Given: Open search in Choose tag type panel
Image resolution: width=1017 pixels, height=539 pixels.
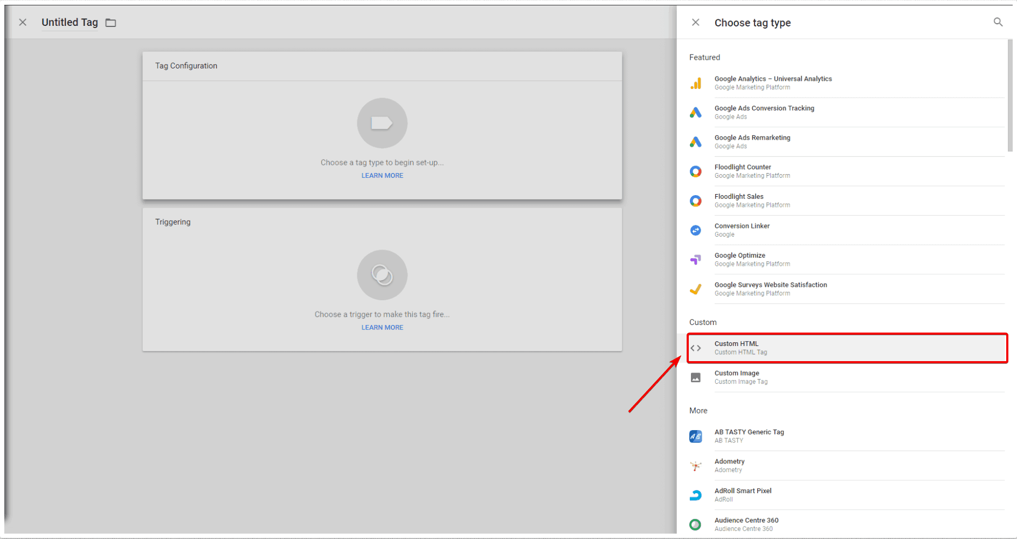Looking at the screenshot, I should (998, 22).
